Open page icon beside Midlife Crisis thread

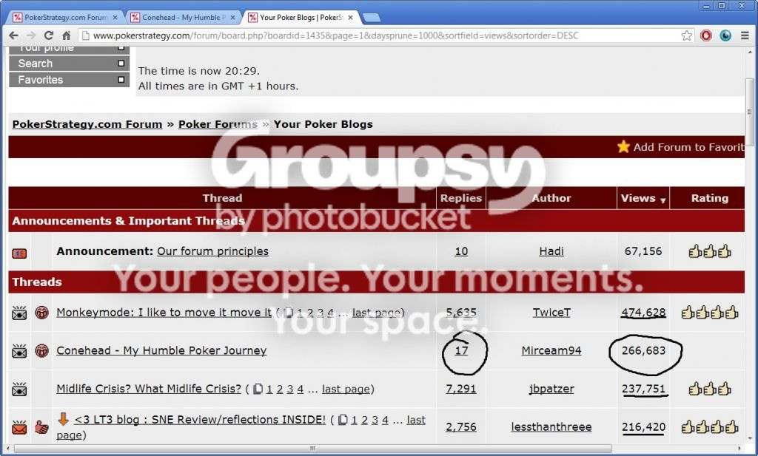click(x=258, y=389)
